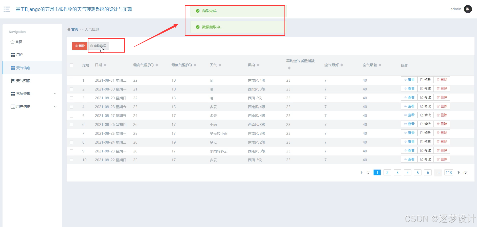Click 修改 for the 2021-08-22 row
The image size is (477, 227).
pos(426,159)
